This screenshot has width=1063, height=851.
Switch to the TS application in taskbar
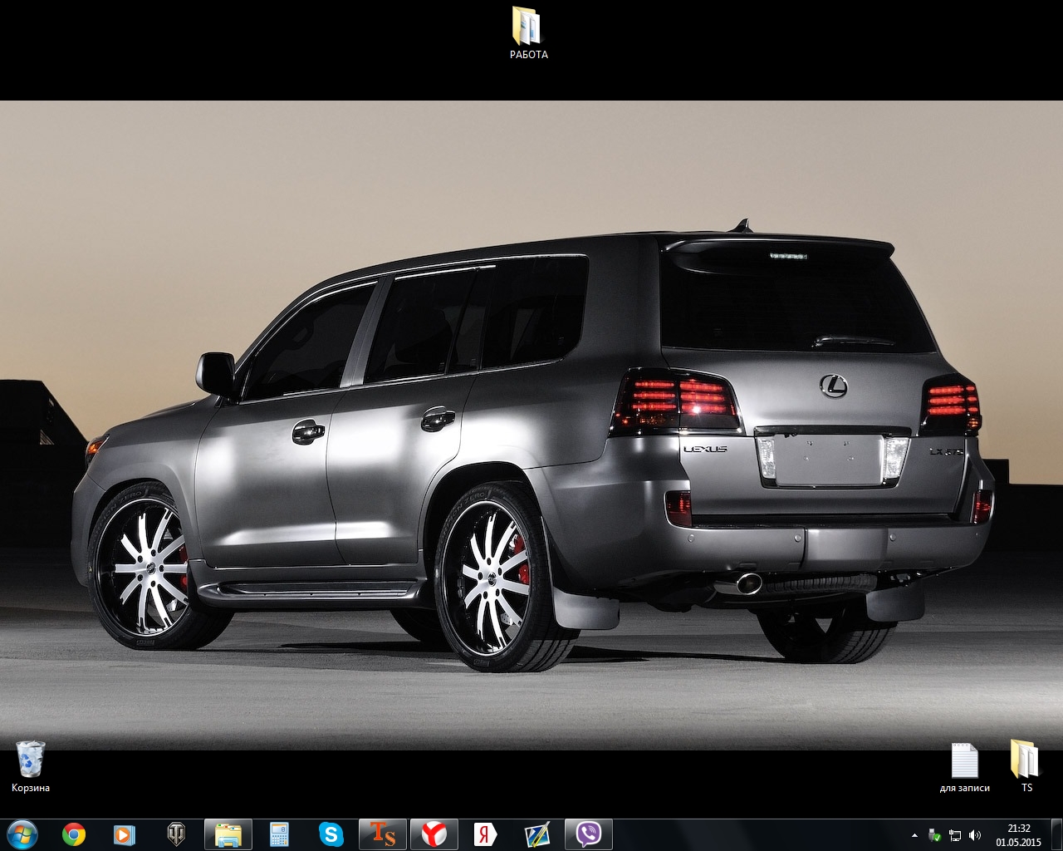click(382, 834)
